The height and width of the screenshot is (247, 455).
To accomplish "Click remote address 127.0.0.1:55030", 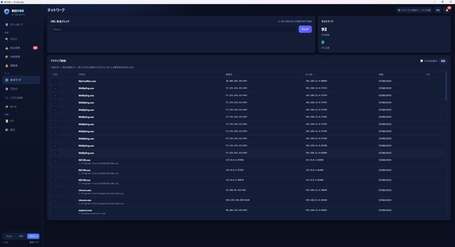I will coord(235,160).
